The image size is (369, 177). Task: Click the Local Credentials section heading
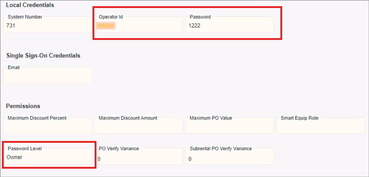(30, 5)
